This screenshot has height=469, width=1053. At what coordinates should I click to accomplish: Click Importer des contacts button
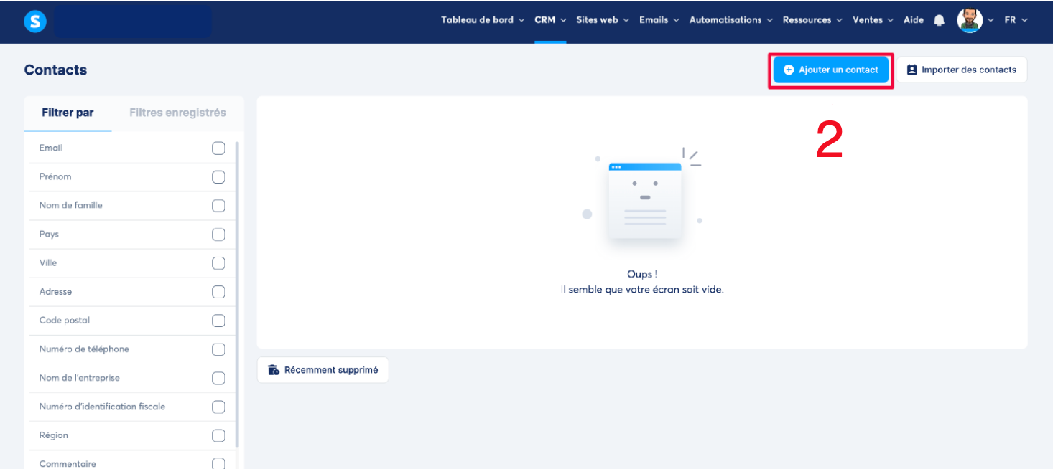(962, 70)
